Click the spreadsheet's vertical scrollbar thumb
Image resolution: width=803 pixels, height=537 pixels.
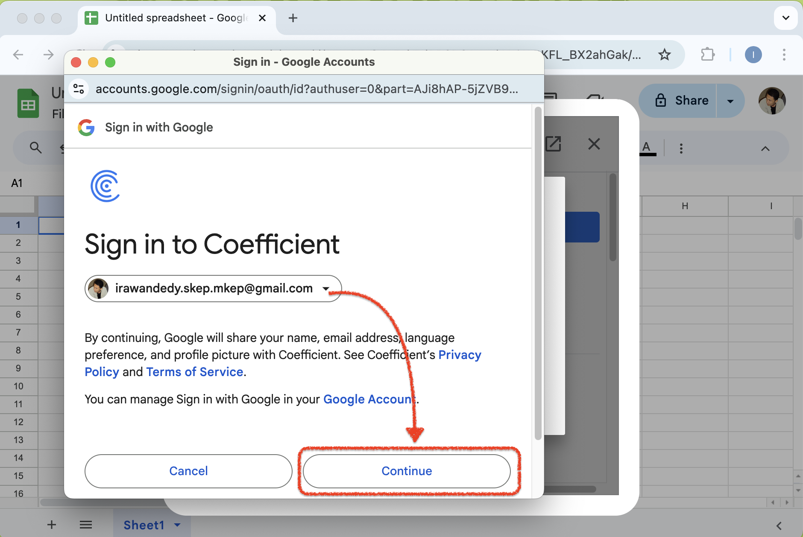coord(798,229)
